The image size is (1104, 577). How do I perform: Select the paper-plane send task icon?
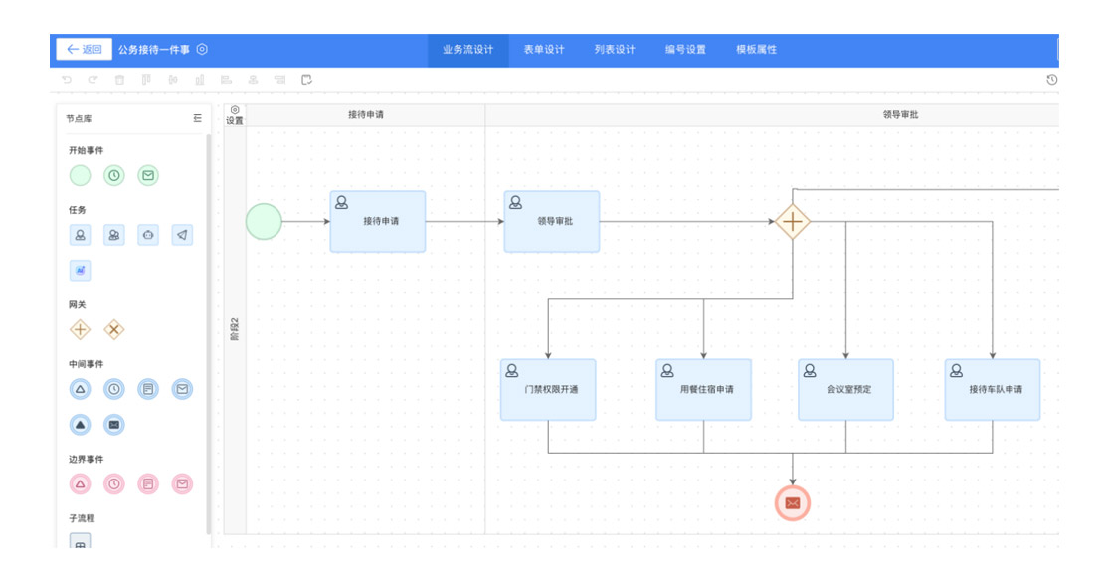[182, 235]
